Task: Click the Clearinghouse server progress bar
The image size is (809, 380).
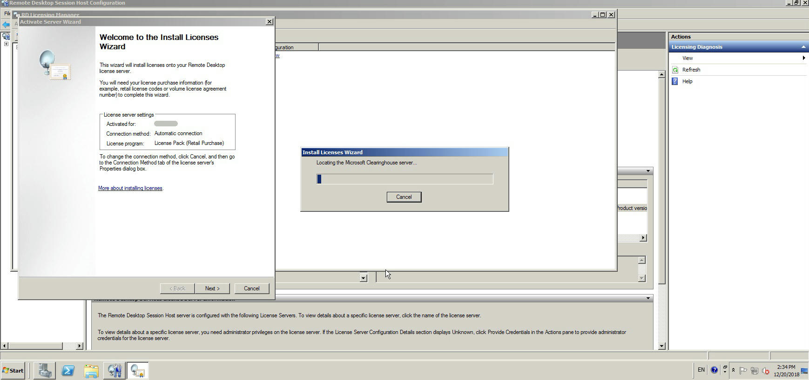Action: pyautogui.click(x=404, y=179)
